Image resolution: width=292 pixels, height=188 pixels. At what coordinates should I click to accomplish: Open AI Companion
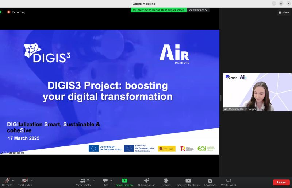(x=146, y=182)
